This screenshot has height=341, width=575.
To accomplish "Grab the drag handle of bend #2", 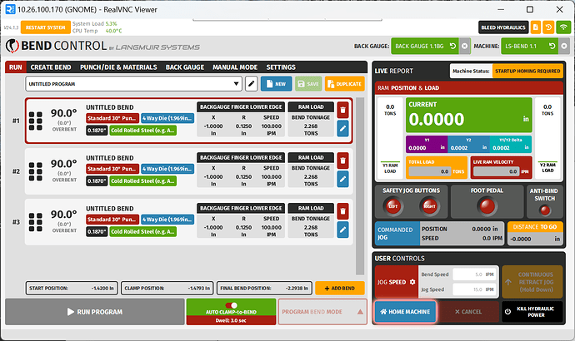I will 36,171.
